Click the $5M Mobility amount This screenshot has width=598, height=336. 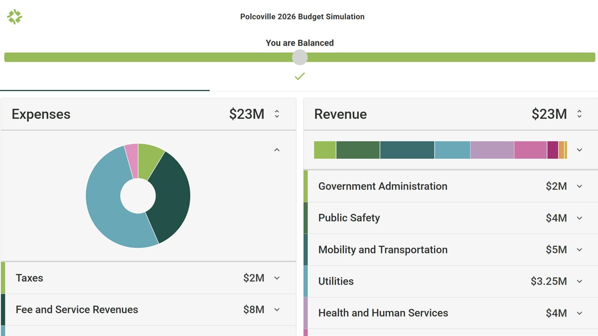pos(556,250)
